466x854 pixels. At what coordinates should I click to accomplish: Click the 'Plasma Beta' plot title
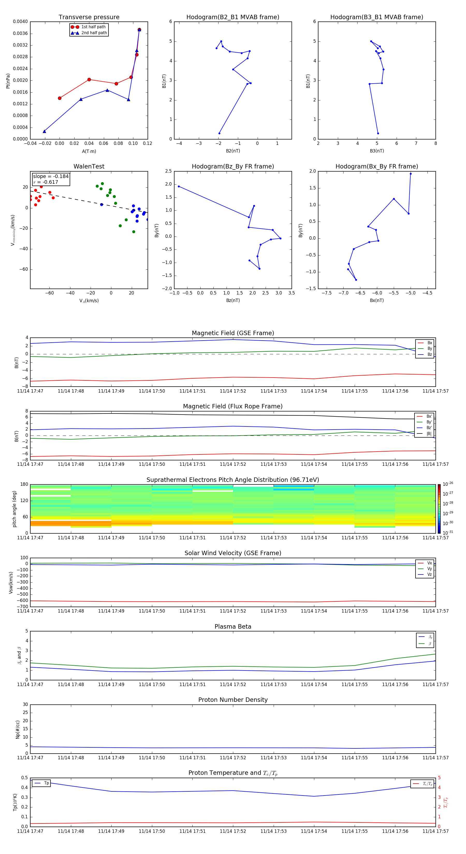click(233, 627)
